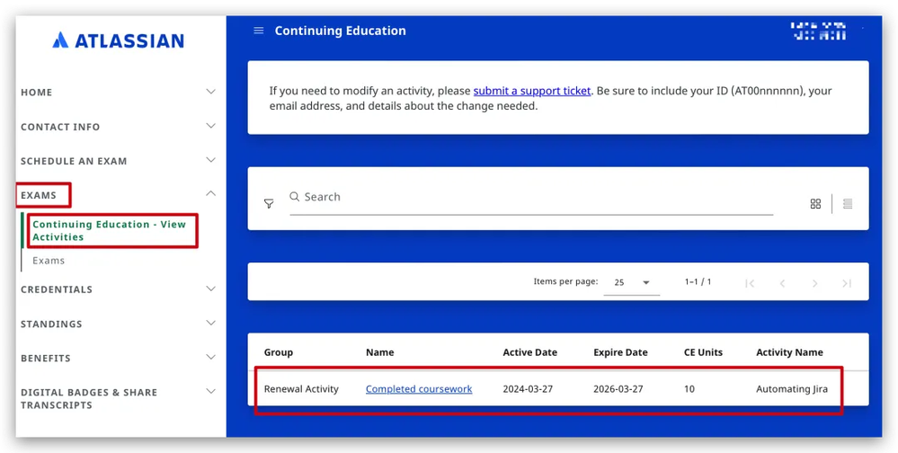Go to next page arrow
The height and width of the screenshot is (453, 898).
pyautogui.click(x=814, y=283)
